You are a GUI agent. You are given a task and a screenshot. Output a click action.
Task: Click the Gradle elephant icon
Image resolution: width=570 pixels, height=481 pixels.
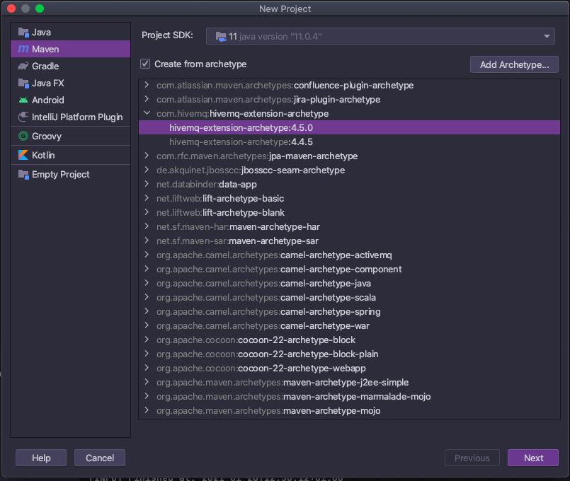coord(23,66)
